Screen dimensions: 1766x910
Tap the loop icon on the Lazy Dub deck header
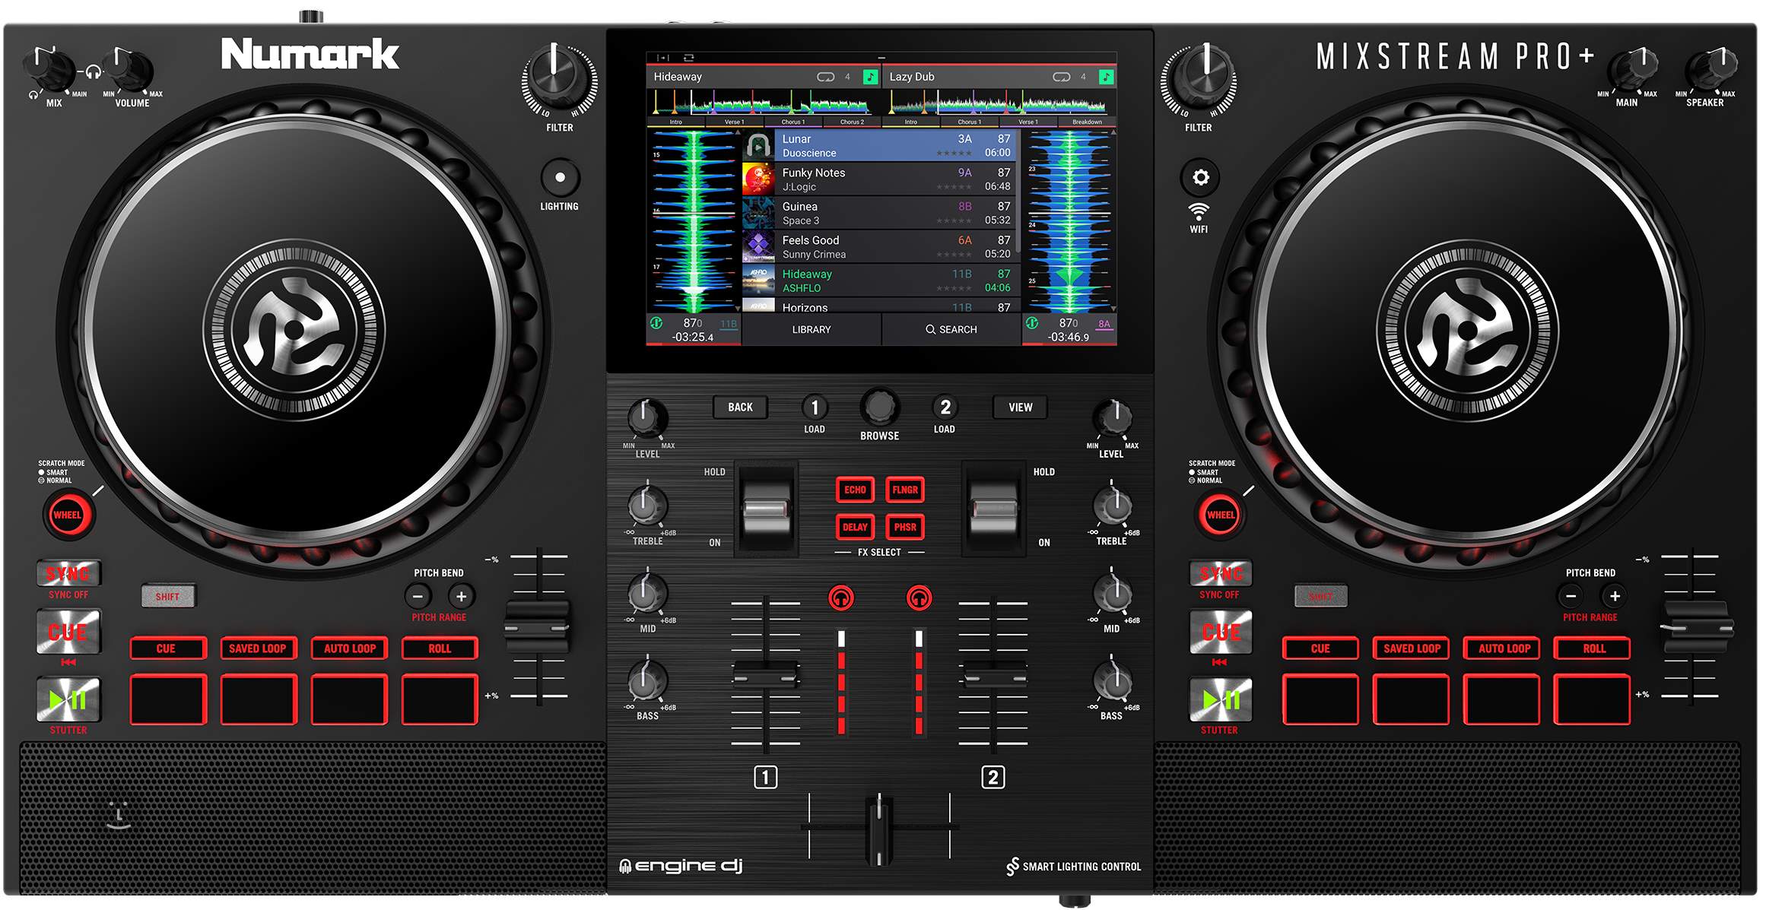[x=1061, y=77]
